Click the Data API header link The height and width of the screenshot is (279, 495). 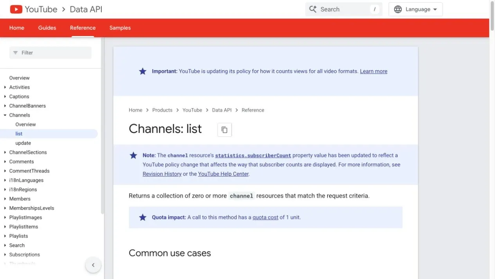[86, 9]
